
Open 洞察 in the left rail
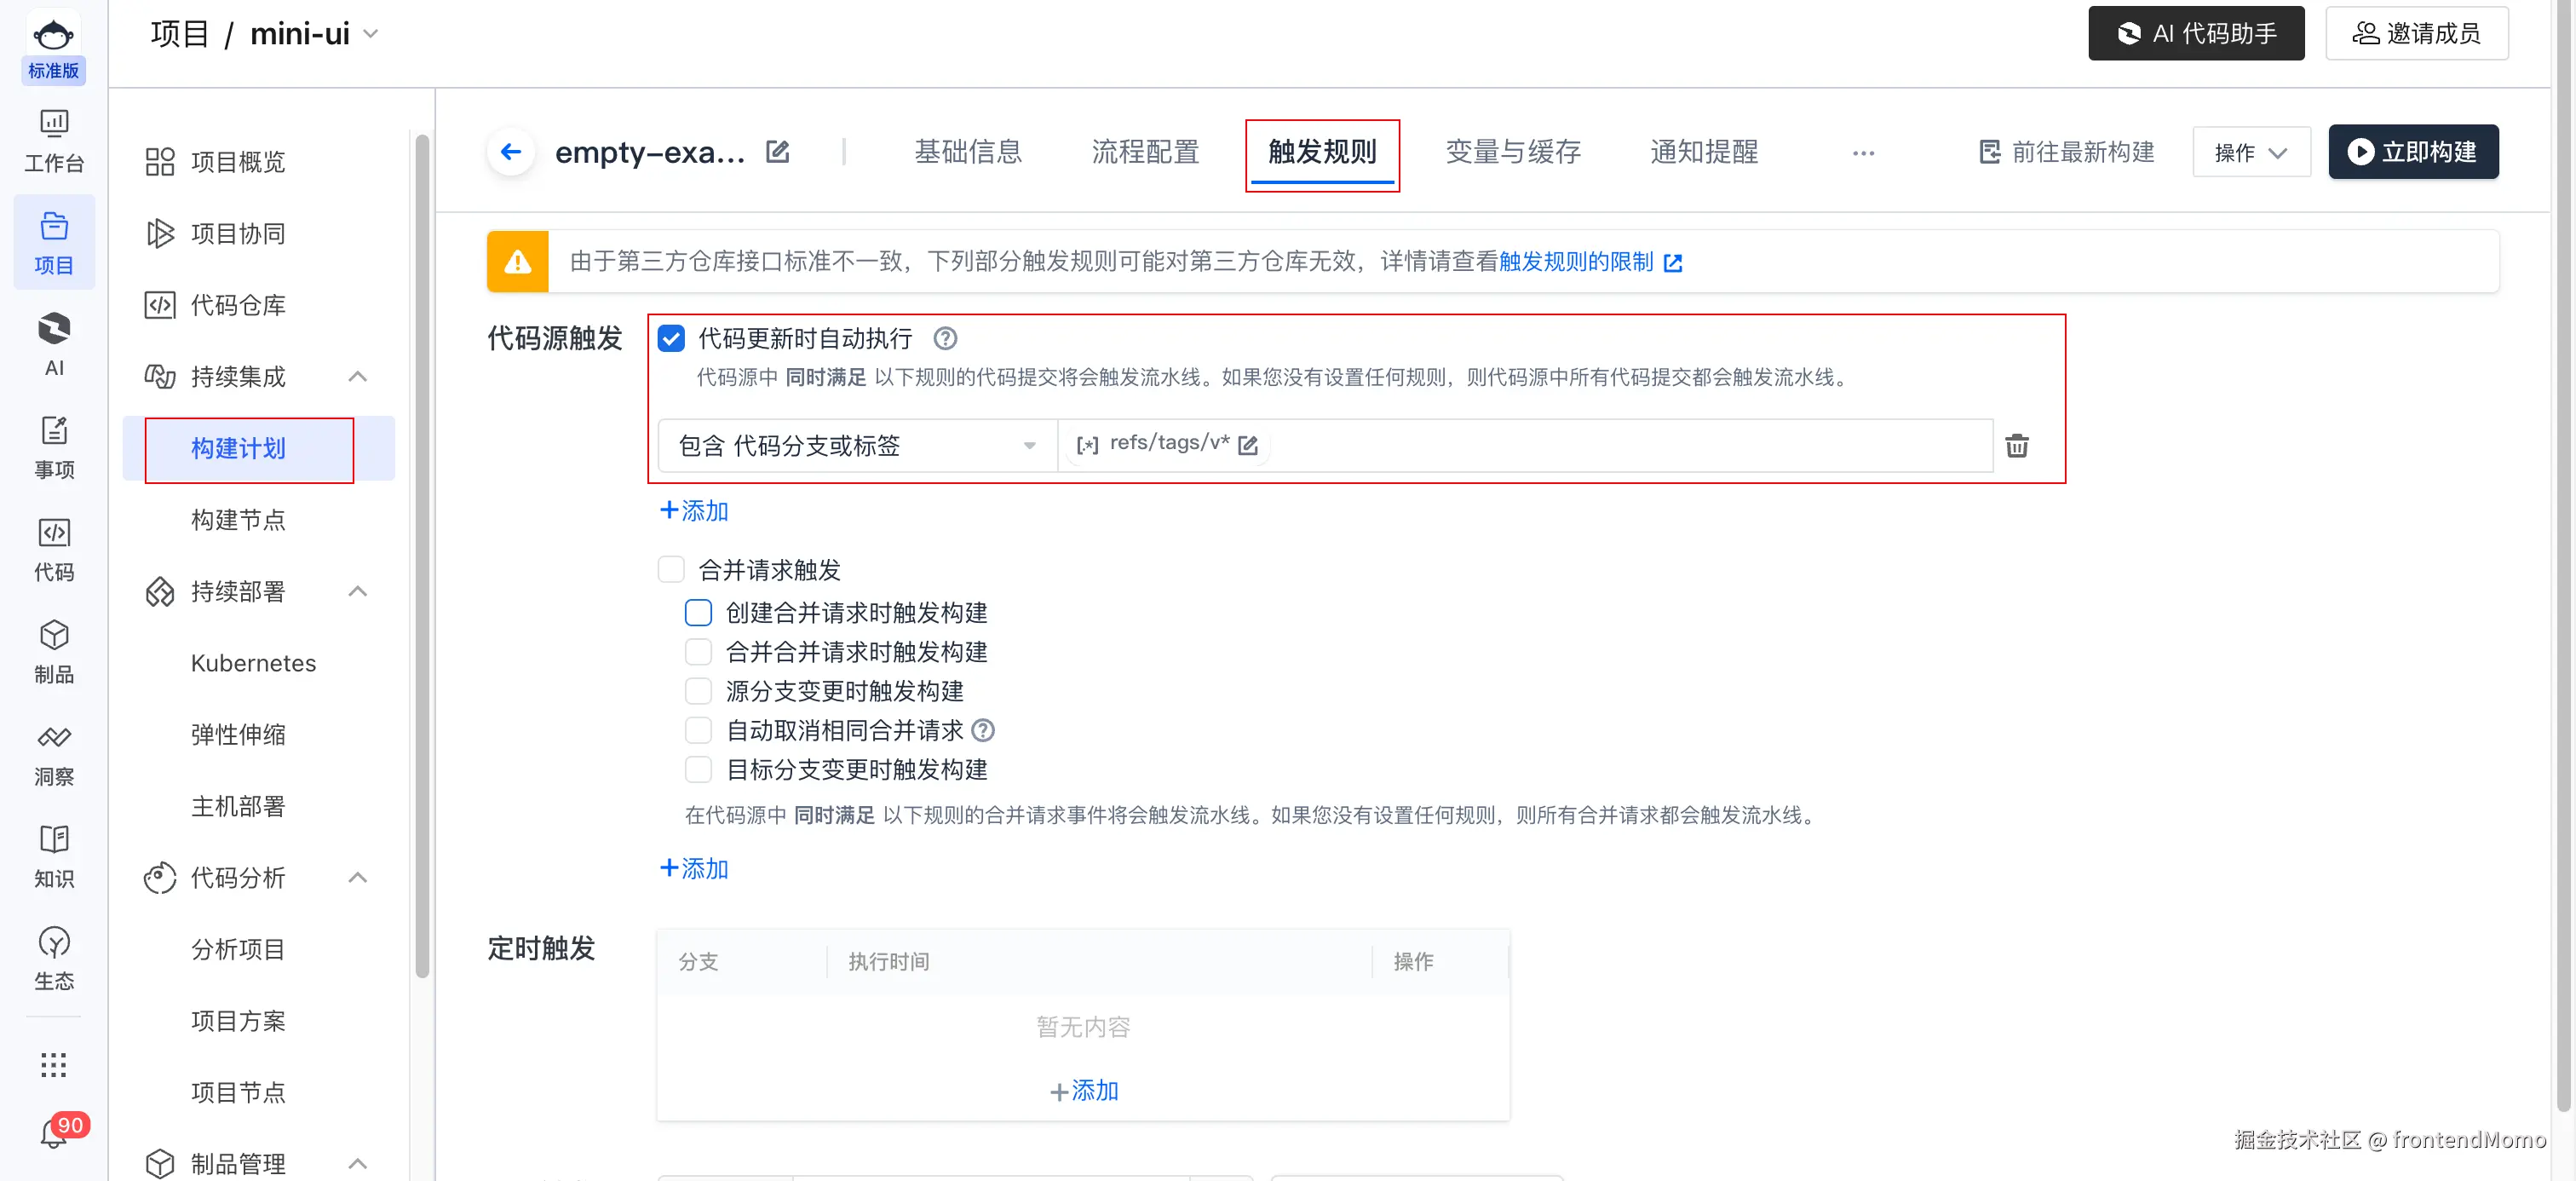[x=54, y=754]
